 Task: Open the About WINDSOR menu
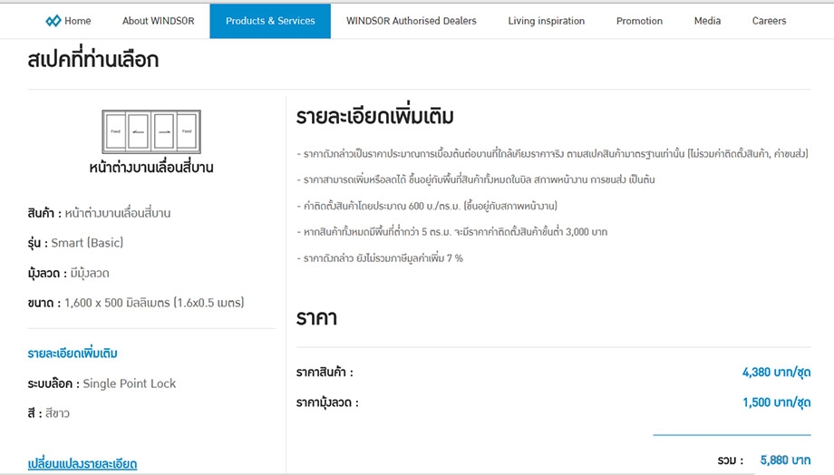[158, 21]
